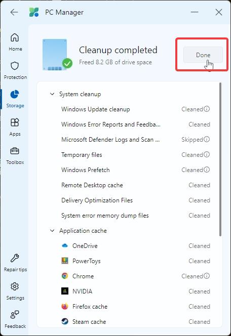The height and width of the screenshot is (336, 231).
Task: Go back using the arrow icon
Action: pos(14,12)
